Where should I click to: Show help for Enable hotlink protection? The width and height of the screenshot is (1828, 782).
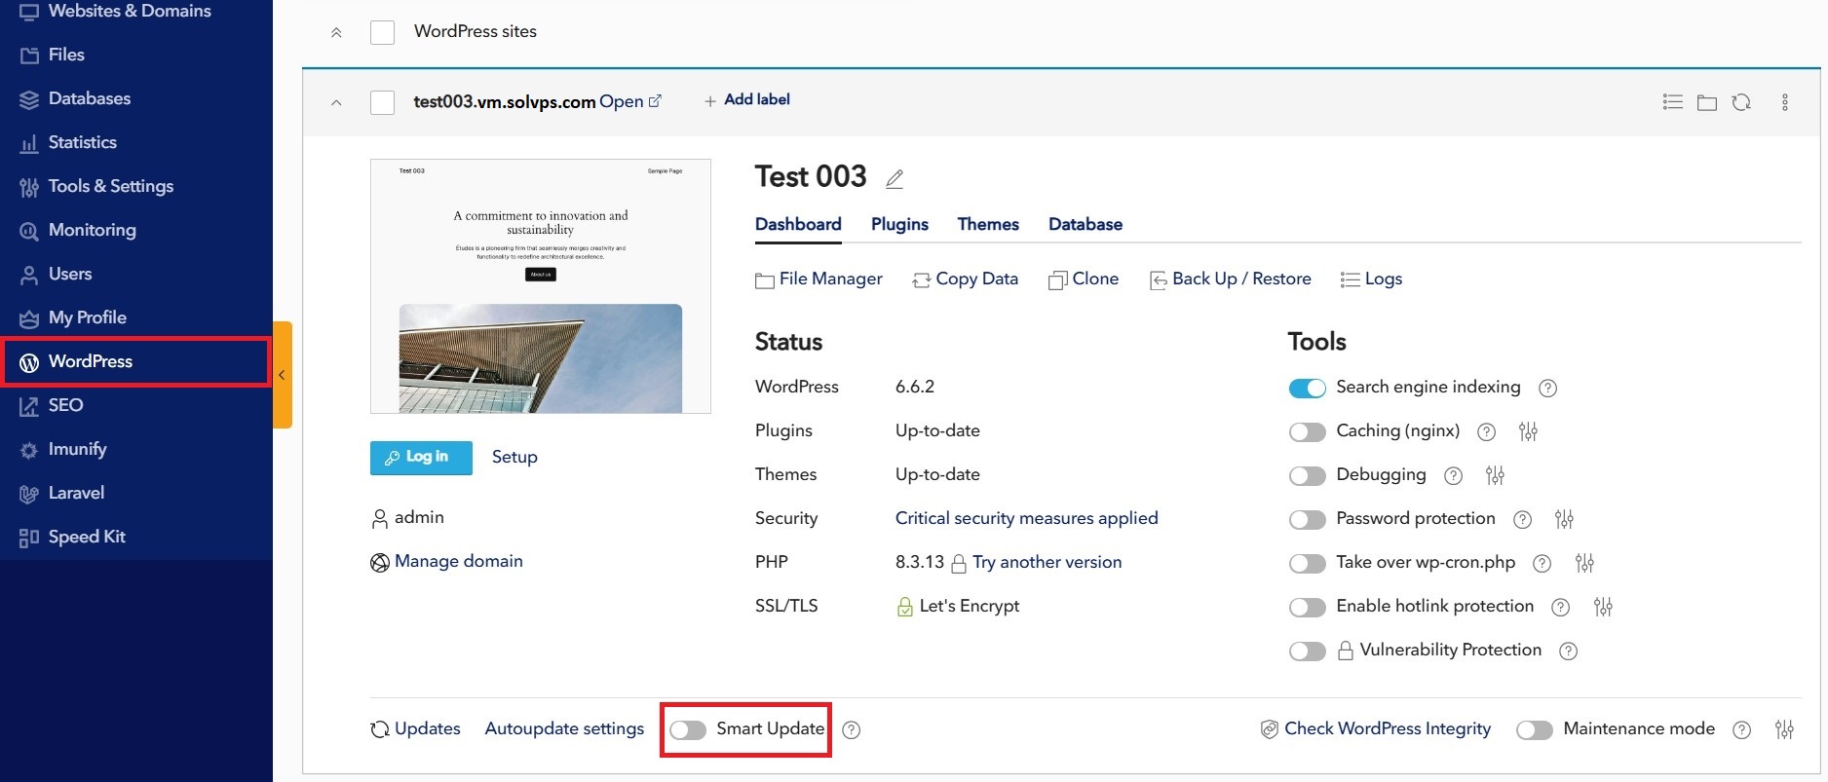pyautogui.click(x=1560, y=608)
